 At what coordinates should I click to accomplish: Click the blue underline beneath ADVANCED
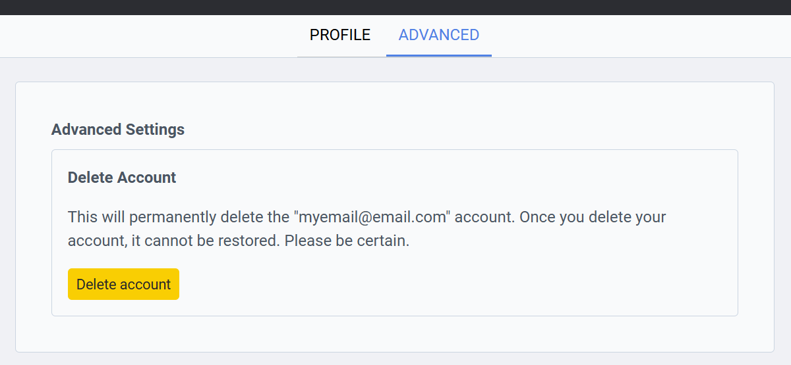pos(439,56)
